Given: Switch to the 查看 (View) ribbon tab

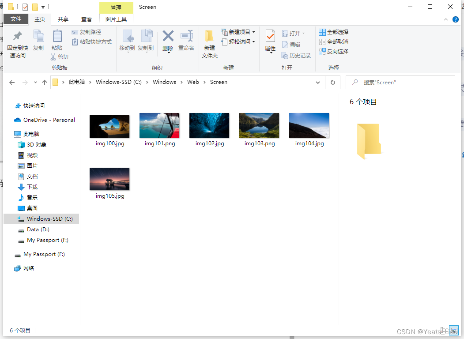Looking at the screenshot, I should (87, 19).
